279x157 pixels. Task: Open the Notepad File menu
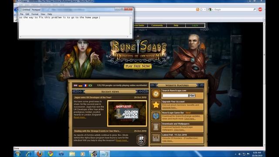(x=21, y=14)
